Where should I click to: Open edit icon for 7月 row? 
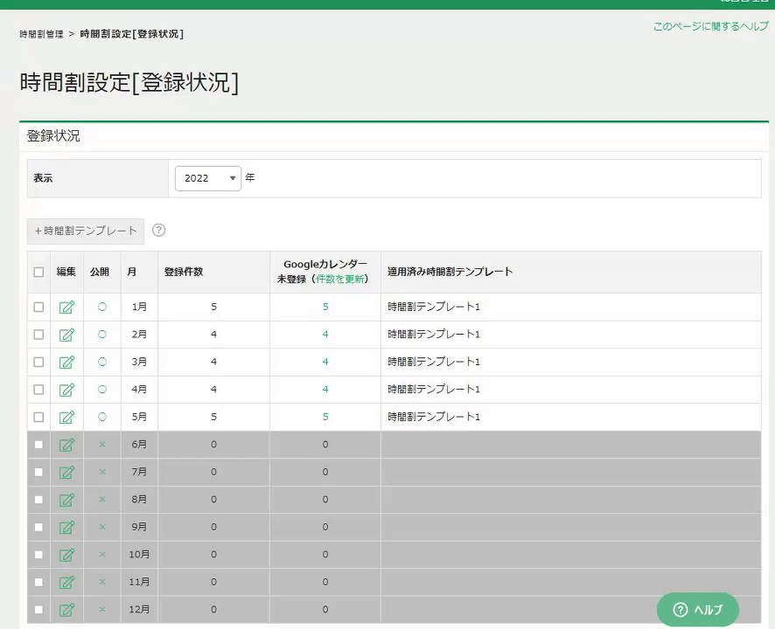click(66, 473)
